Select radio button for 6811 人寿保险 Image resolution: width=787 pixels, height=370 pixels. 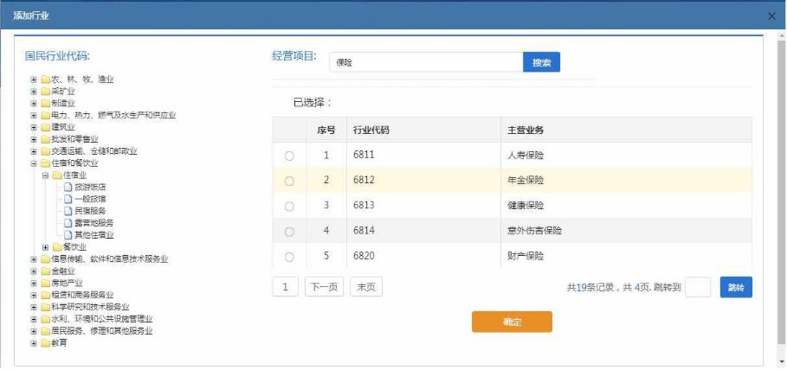(x=289, y=156)
